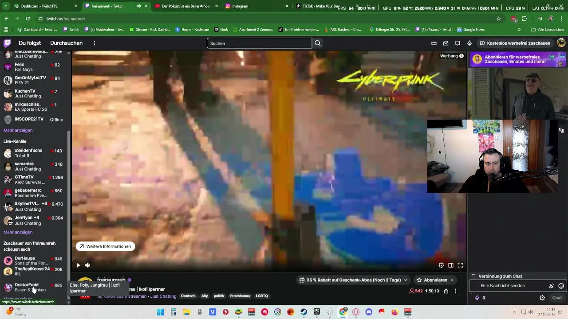Enter fullscreen in video player
Viewport: 568px width, 319px height.
coord(460,265)
